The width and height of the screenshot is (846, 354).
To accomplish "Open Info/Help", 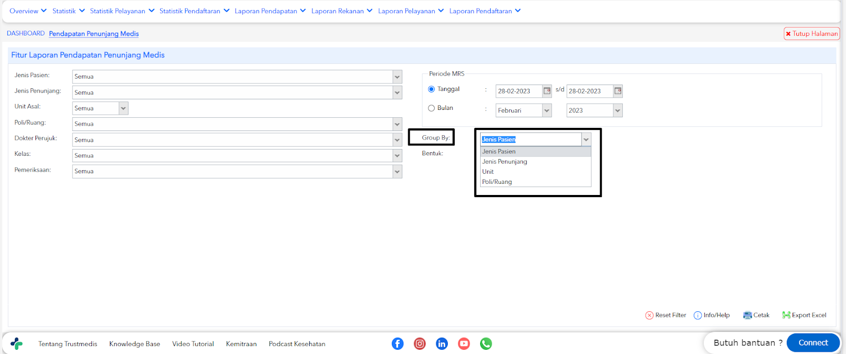I will (x=712, y=315).
